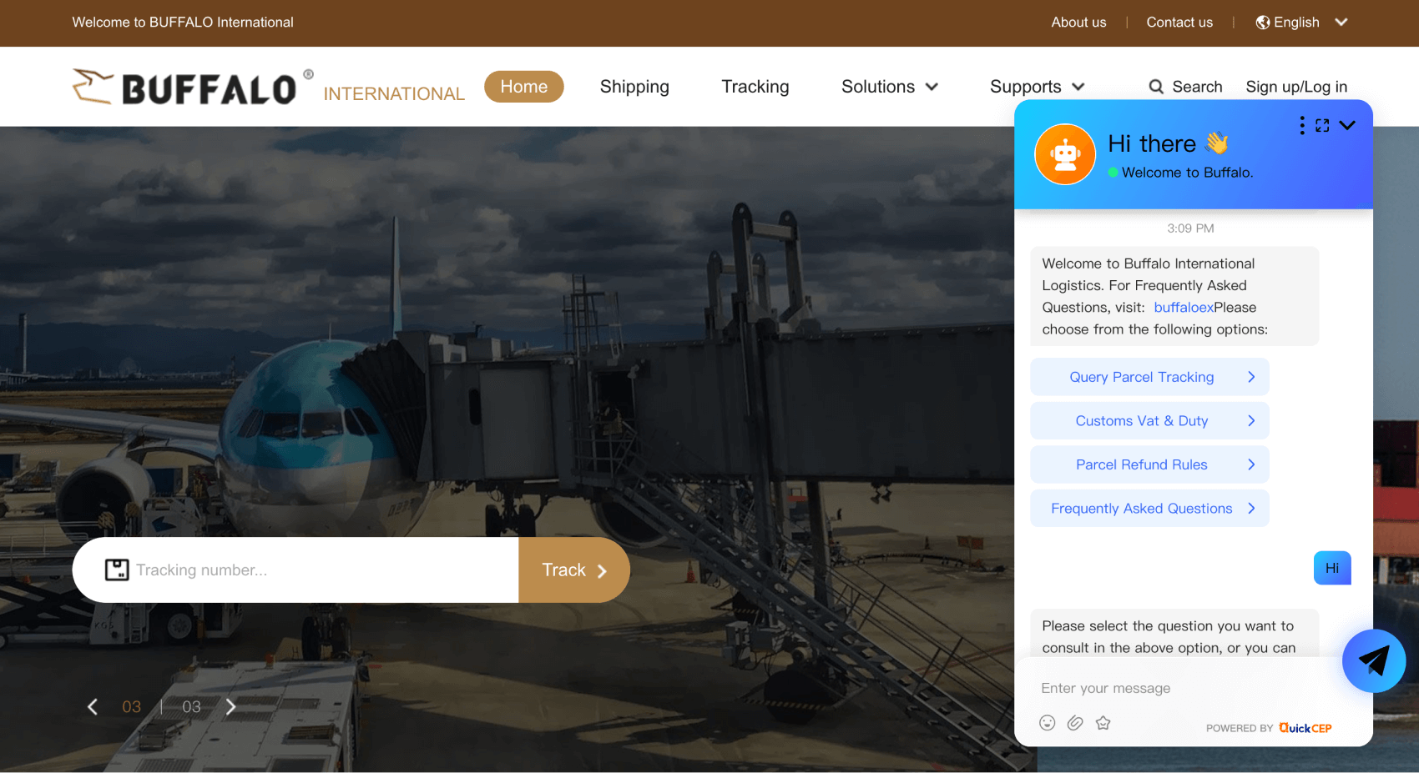Click the paper plane send button
The height and width of the screenshot is (773, 1419).
1373,661
